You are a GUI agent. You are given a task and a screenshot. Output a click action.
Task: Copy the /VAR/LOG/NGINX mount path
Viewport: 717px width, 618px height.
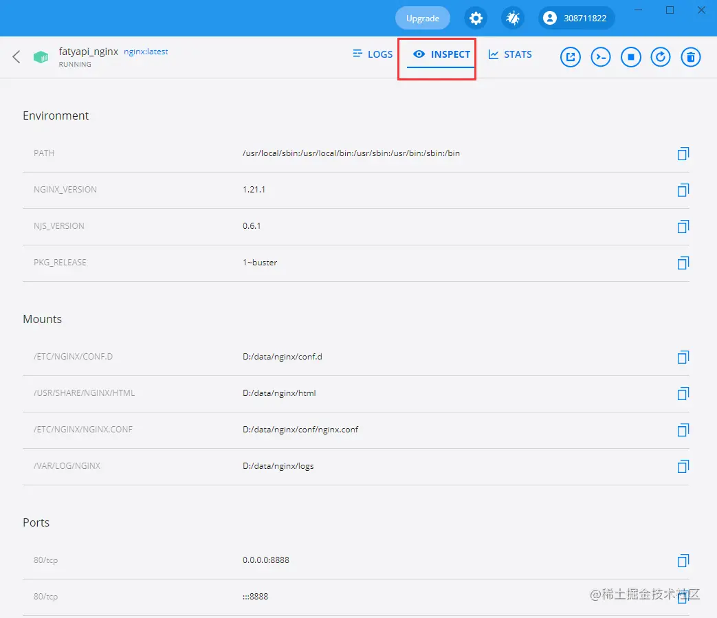coord(683,466)
